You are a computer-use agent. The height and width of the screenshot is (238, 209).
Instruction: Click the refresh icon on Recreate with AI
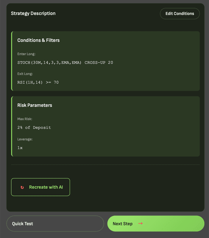[x=22, y=187]
